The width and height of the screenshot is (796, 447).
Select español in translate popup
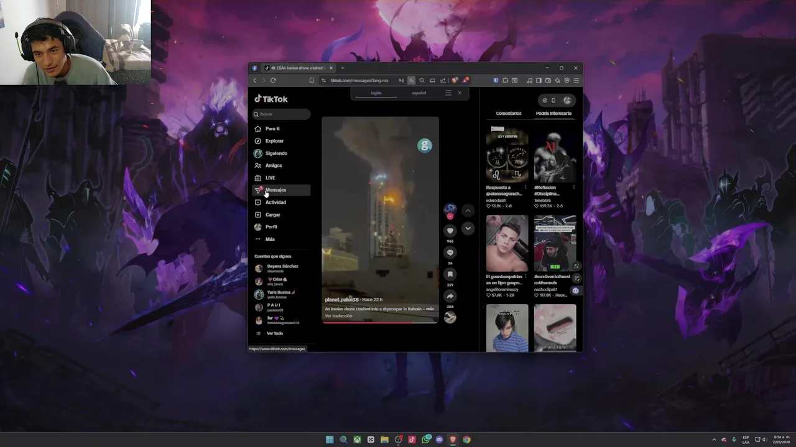[x=419, y=93]
